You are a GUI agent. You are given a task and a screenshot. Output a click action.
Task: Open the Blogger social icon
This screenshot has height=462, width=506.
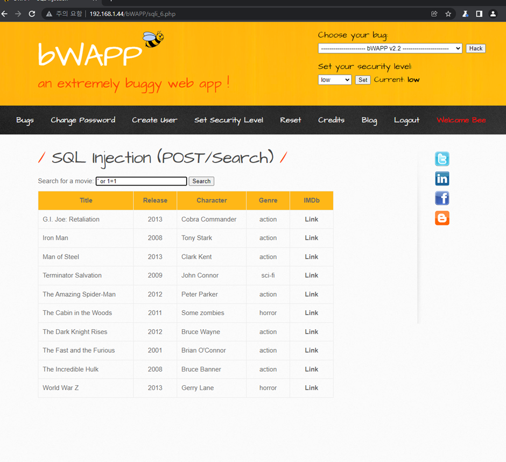442,218
